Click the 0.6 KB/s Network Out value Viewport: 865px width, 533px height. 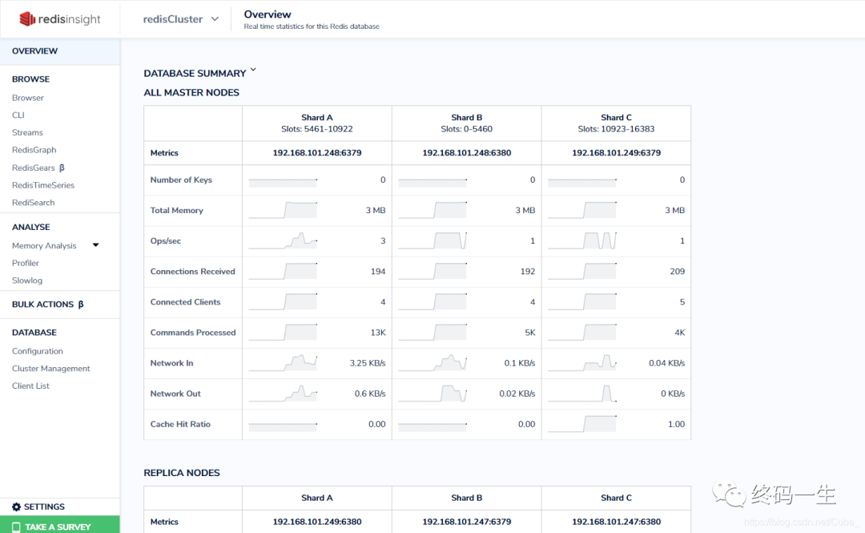coord(369,394)
